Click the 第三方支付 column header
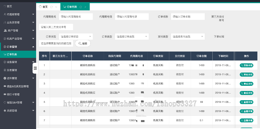Viewport: 260px width, 129px height. pyautogui.click(x=61, y=56)
